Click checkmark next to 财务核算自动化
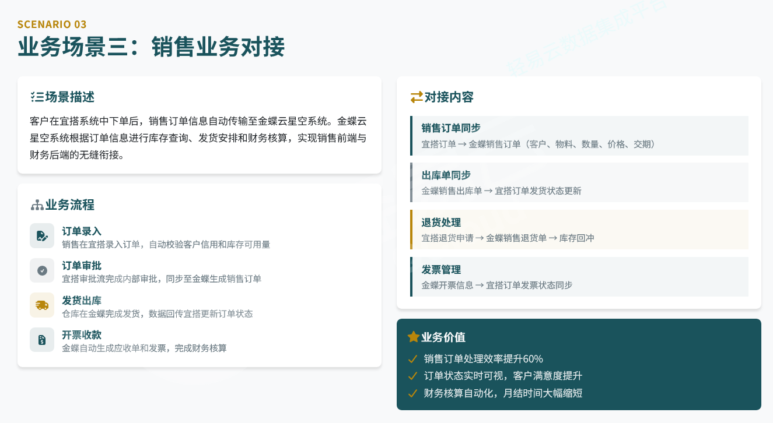 pyautogui.click(x=413, y=393)
